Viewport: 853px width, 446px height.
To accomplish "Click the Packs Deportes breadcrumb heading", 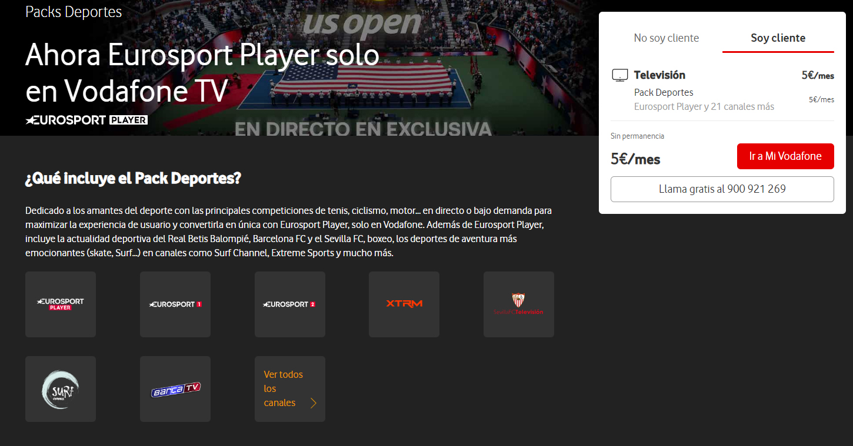I will point(74,12).
